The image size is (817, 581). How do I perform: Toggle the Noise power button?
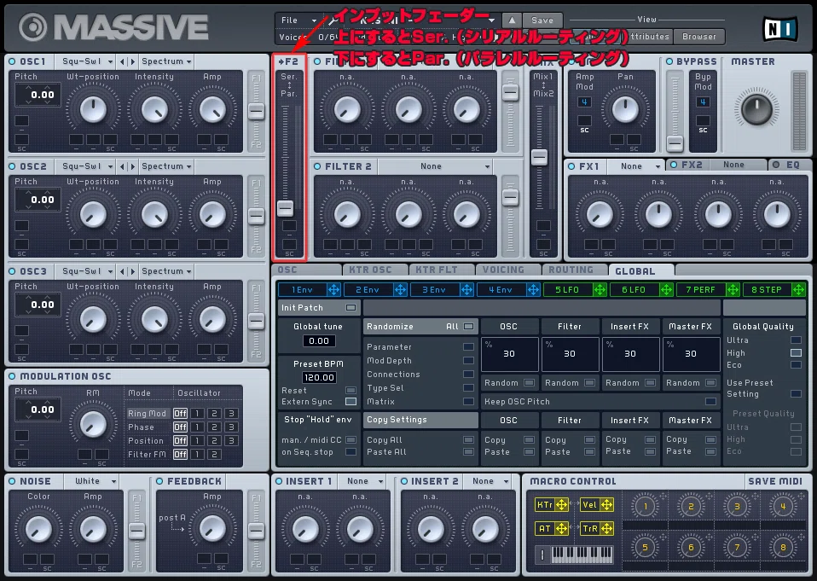[12, 481]
